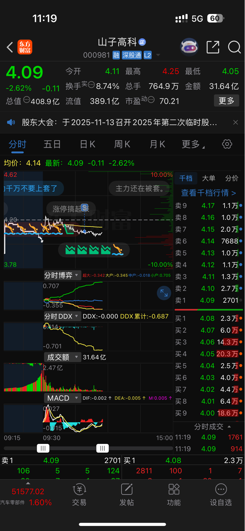This screenshot has width=245, height=531.
Task: Open the 交易 trade icon
Action: pos(79,495)
